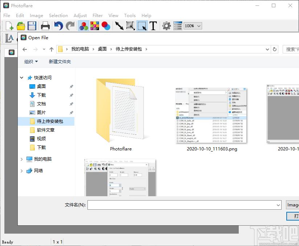Select the New dialog screenshot thumbnail

coord(120,178)
